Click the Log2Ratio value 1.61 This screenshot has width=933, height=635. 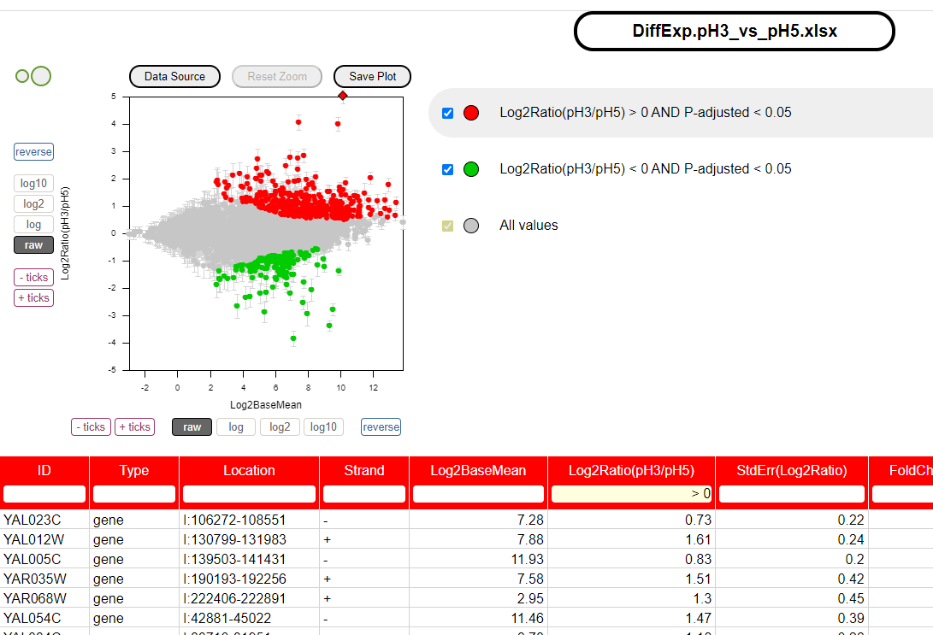[x=631, y=539]
